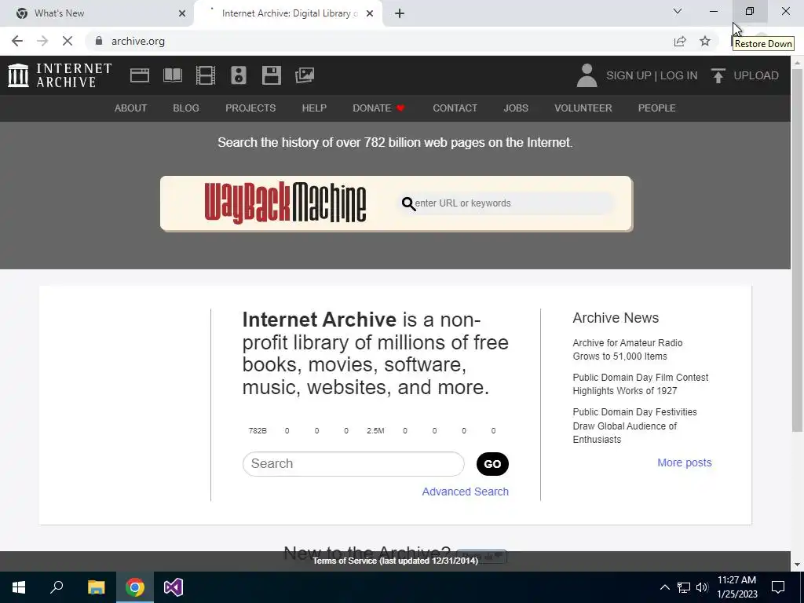Launch File Explorer from taskbar
Viewport: 804px width, 603px height.
(96, 587)
